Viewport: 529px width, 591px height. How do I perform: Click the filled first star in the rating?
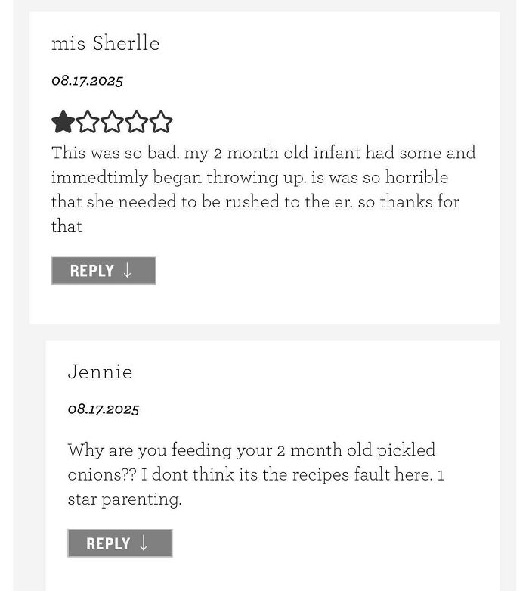(63, 122)
